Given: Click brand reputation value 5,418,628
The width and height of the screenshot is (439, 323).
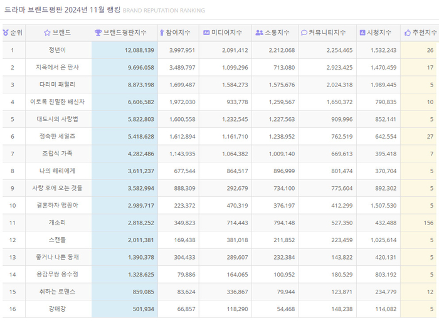Looking at the screenshot, I should pos(141,137).
